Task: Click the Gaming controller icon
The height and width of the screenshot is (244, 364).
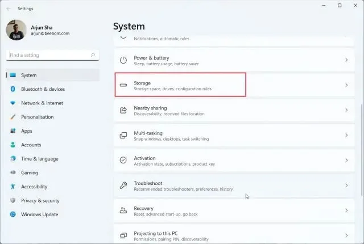Action: [13, 173]
